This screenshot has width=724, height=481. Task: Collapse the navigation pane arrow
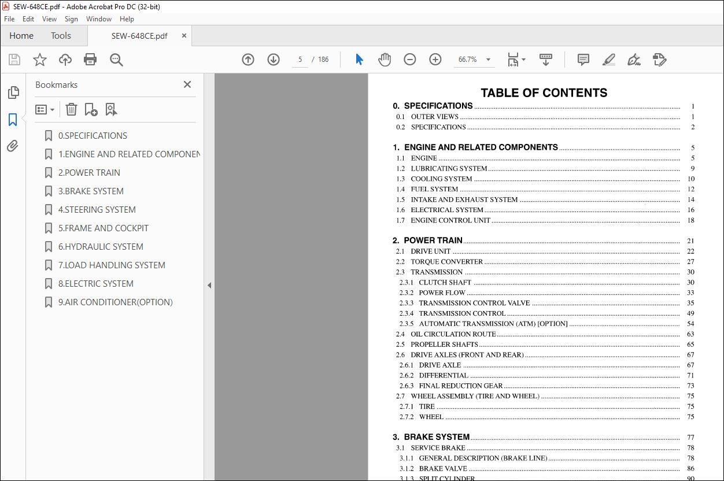click(209, 285)
